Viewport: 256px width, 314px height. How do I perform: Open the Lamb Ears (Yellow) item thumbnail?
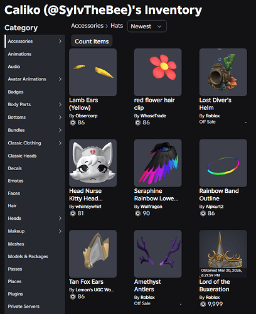[93, 72]
